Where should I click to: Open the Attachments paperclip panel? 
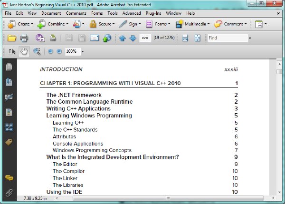[x=9, y=193]
